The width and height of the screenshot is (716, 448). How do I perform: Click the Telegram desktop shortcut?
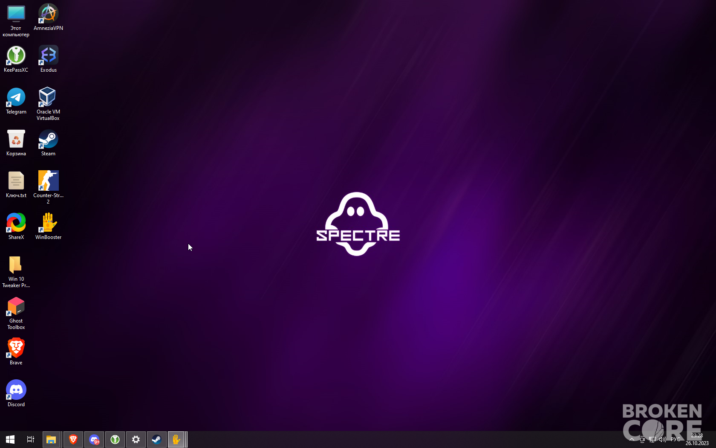pos(16,101)
